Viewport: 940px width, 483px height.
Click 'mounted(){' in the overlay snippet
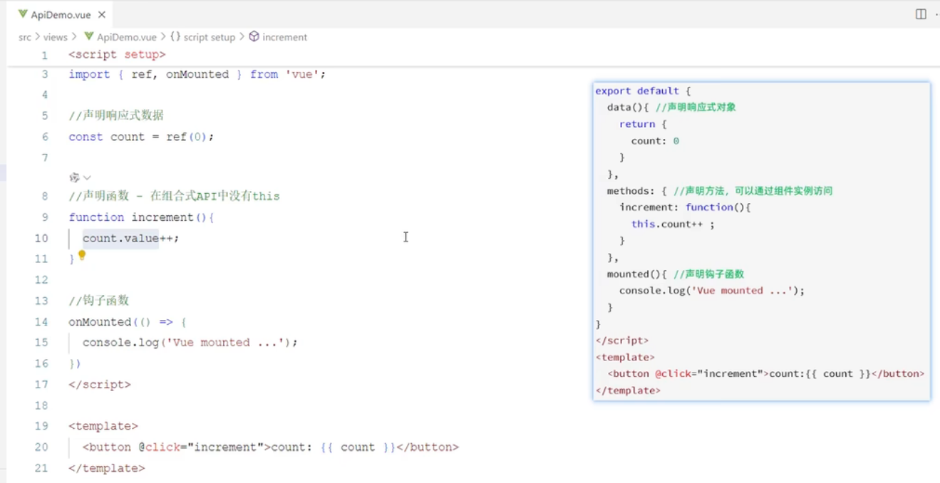point(637,274)
